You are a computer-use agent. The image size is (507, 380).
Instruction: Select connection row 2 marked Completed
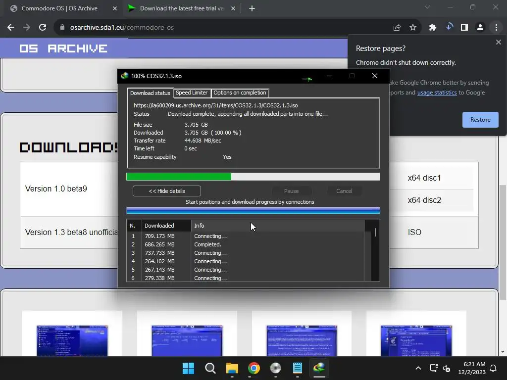(x=246, y=244)
